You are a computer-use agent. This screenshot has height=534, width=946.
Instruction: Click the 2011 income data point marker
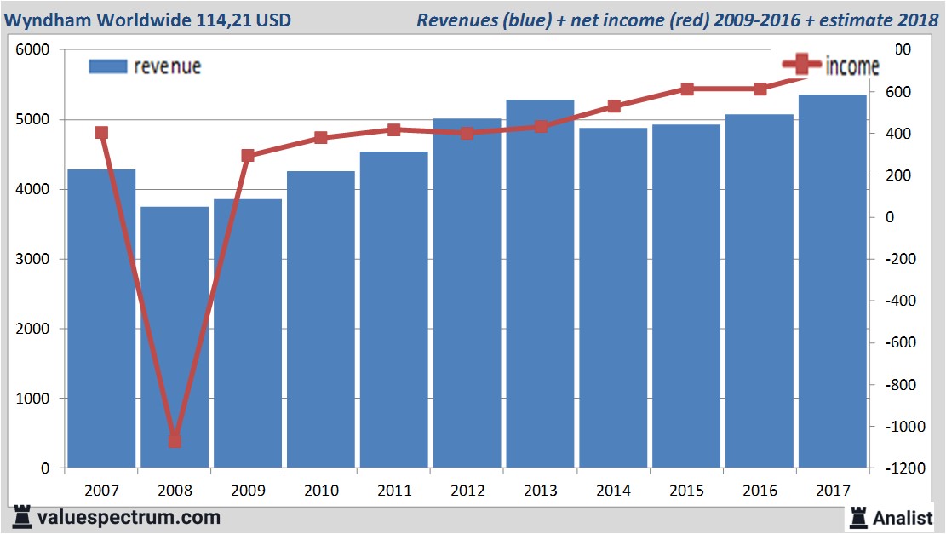coord(394,129)
